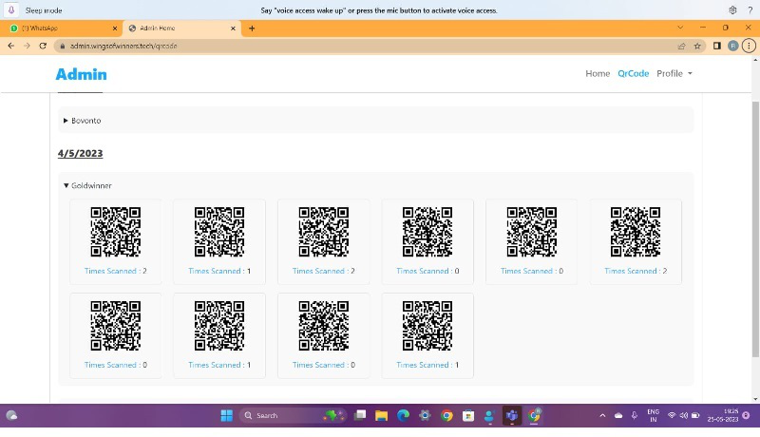760x437 pixels.
Task: Click the browser address bar
Action: (x=361, y=46)
